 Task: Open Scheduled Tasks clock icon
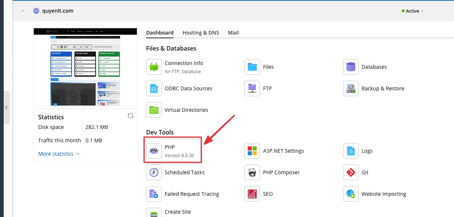[154, 172]
